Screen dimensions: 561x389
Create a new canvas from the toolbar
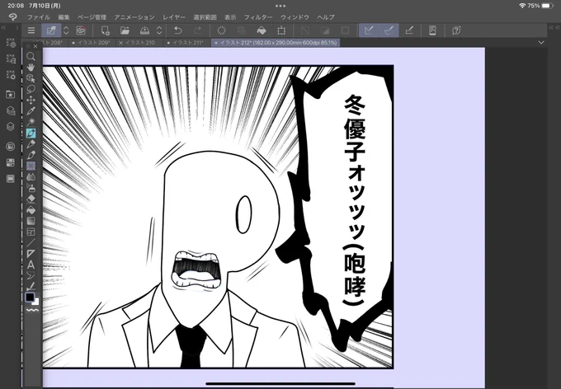[106, 30]
